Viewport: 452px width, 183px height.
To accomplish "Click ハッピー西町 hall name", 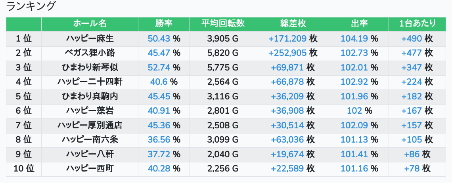I will (90, 169).
